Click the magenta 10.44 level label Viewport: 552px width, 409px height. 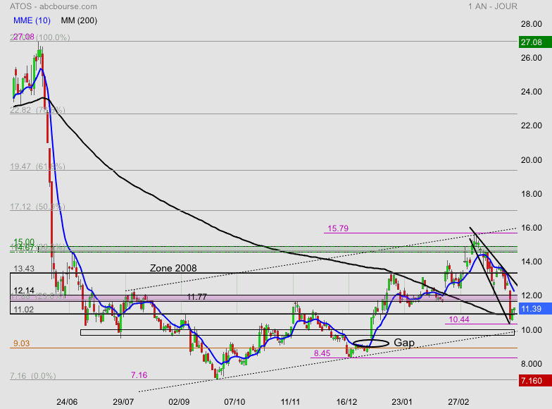pos(459,319)
